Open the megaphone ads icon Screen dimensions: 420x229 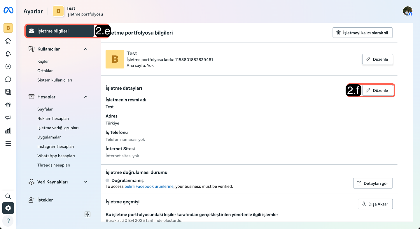click(x=8, y=118)
